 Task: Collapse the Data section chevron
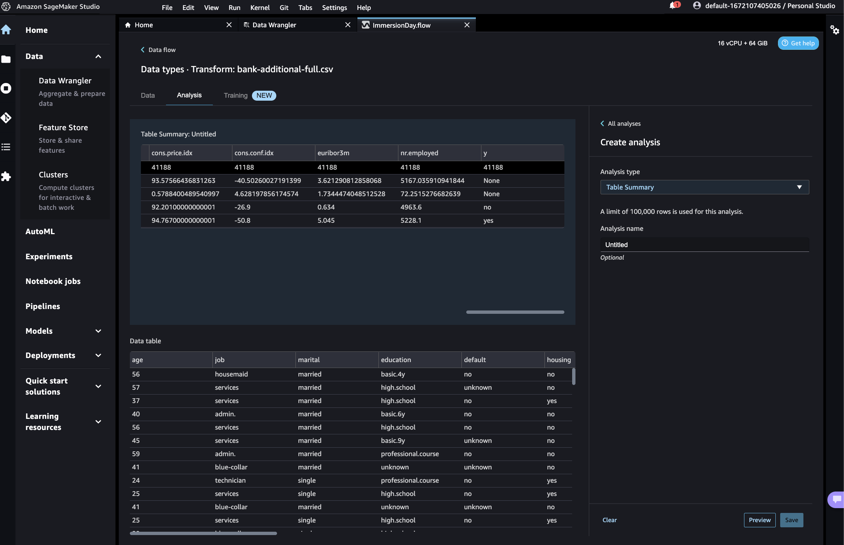click(98, 56)
